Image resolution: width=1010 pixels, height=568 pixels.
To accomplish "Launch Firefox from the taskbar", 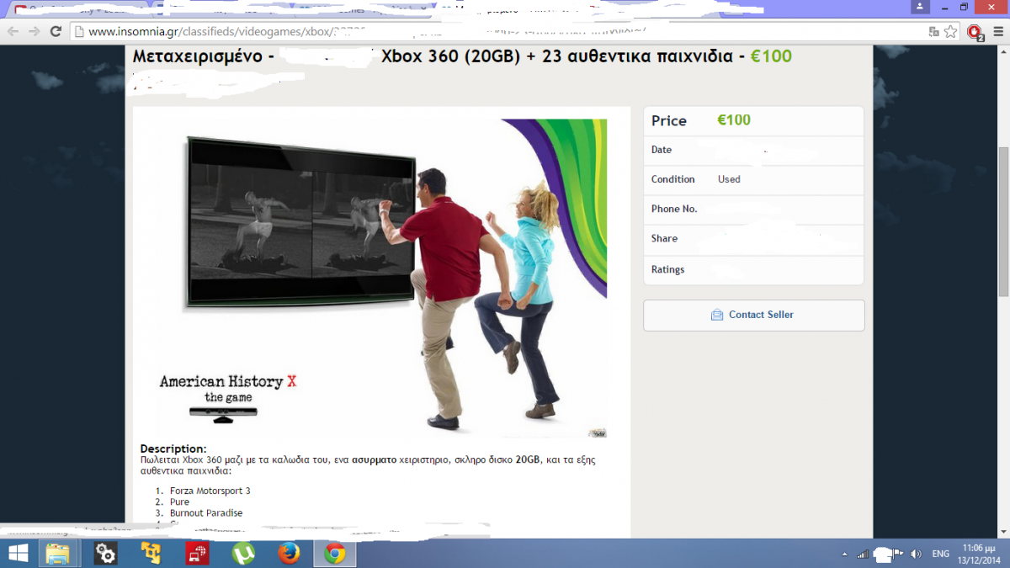I will 289,554.
